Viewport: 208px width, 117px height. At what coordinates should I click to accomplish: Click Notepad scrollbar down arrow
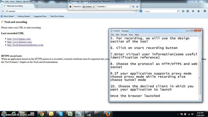click(199, 99)
